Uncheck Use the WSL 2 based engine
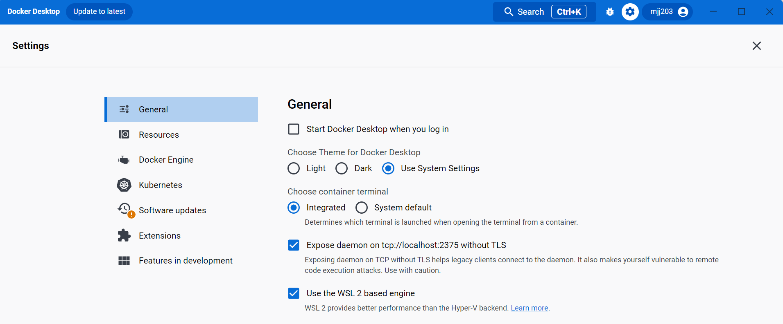This screenshot has height=324, width=783. pyautogui.click(x=294, y=293)
